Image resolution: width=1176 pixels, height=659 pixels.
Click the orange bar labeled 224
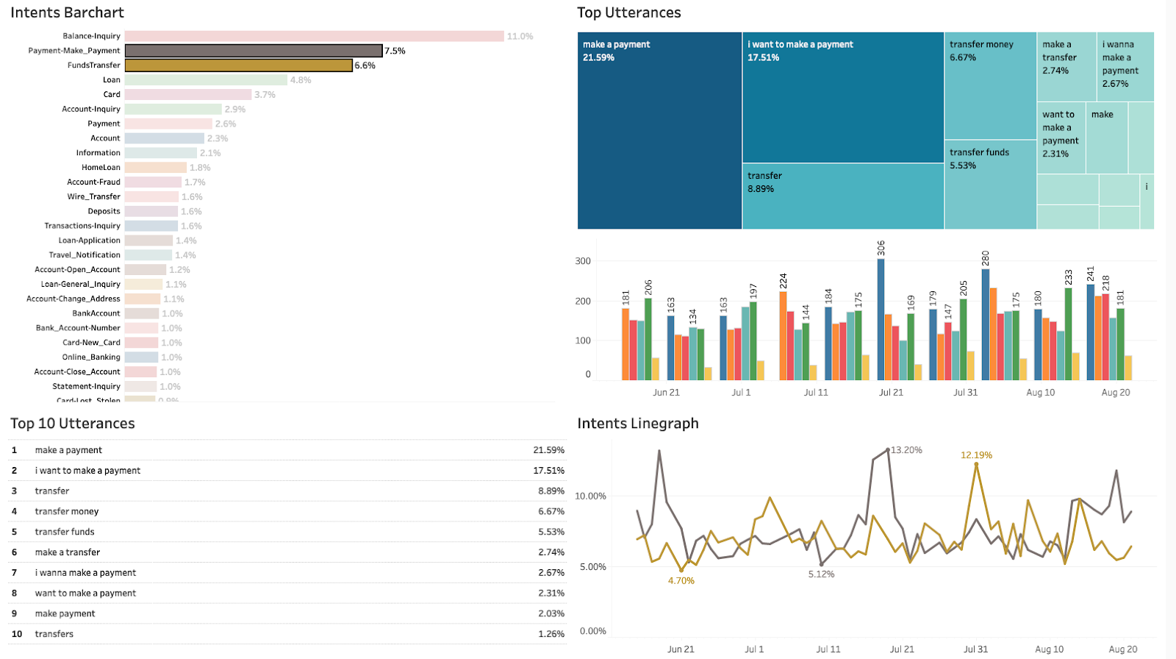pos(783,336)
